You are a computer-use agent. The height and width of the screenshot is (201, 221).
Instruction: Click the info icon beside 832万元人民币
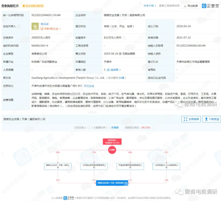pyautogui.click(x=124, y=37)
